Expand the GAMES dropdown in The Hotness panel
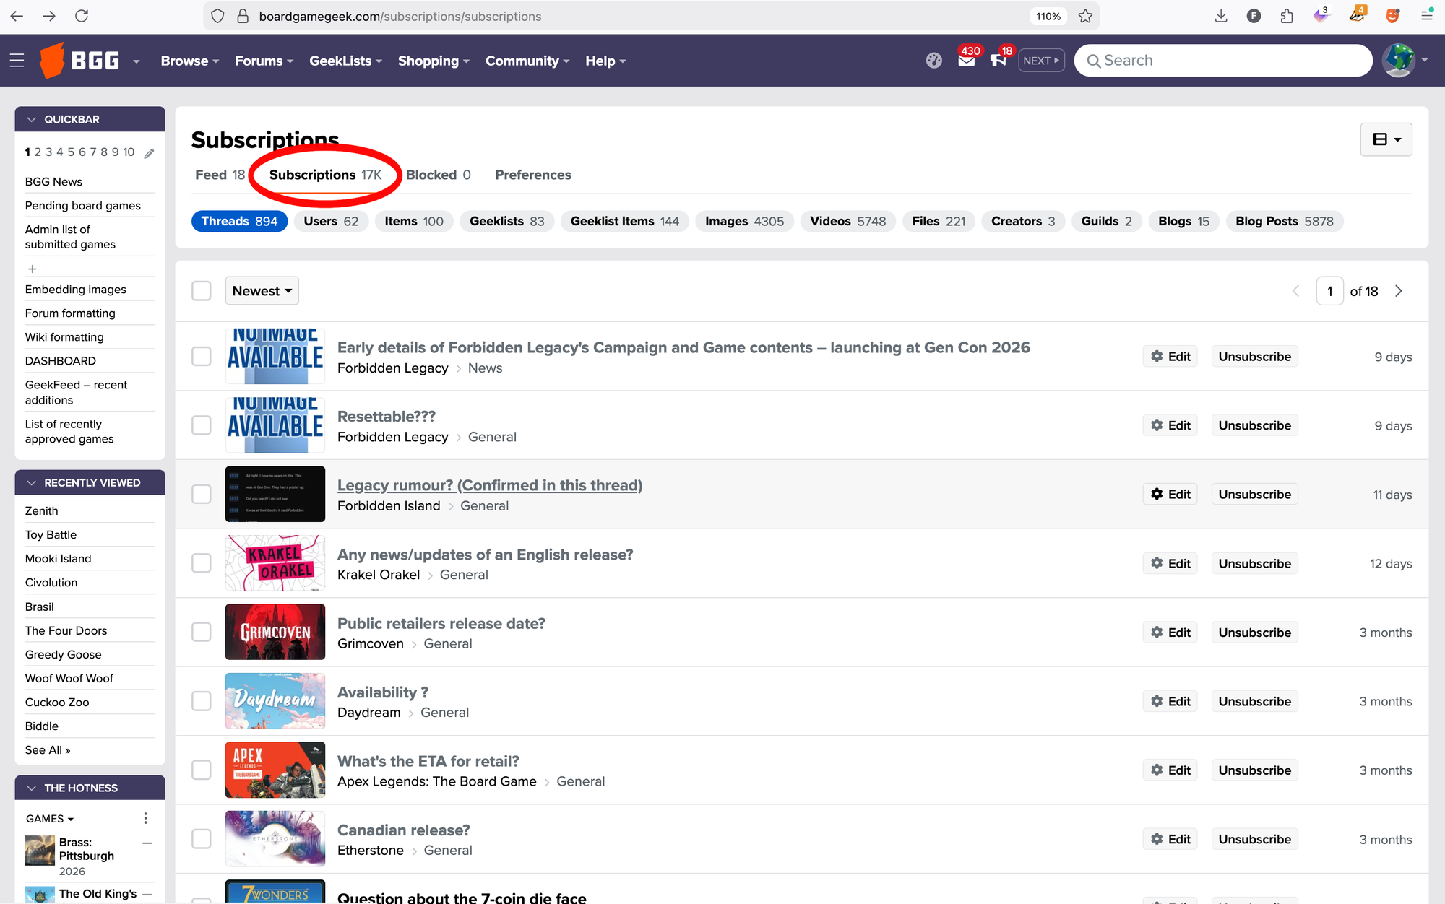 [x=49, y=818]
